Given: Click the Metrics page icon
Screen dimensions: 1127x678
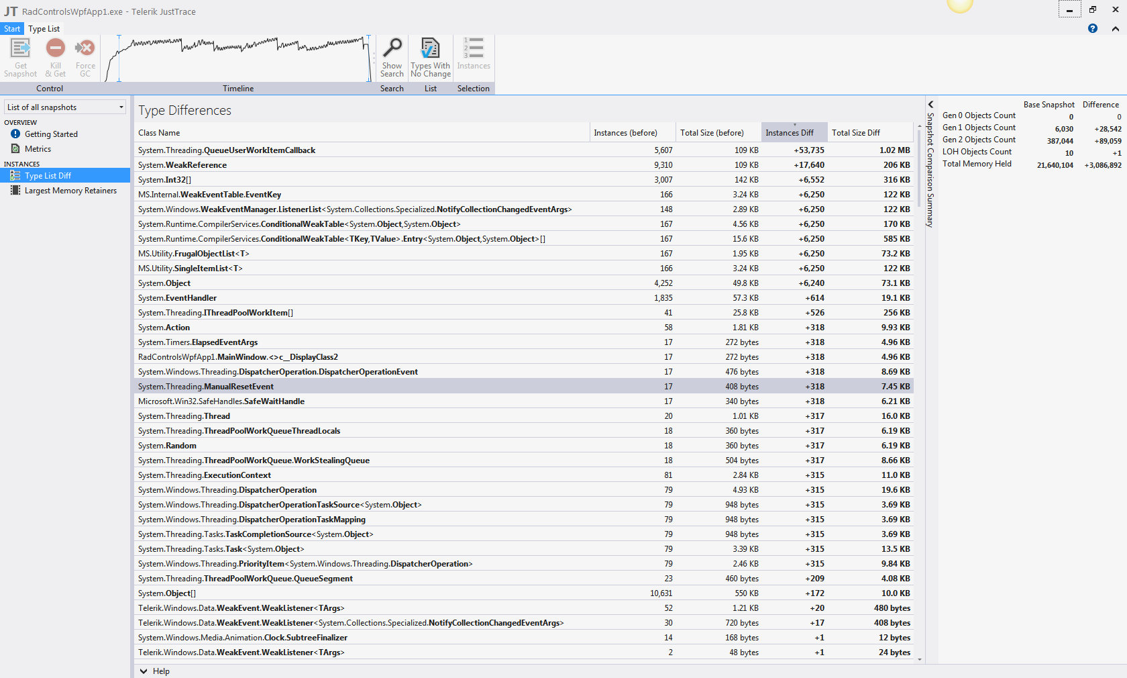Looking at the screenshot, I should pos(15,149).
